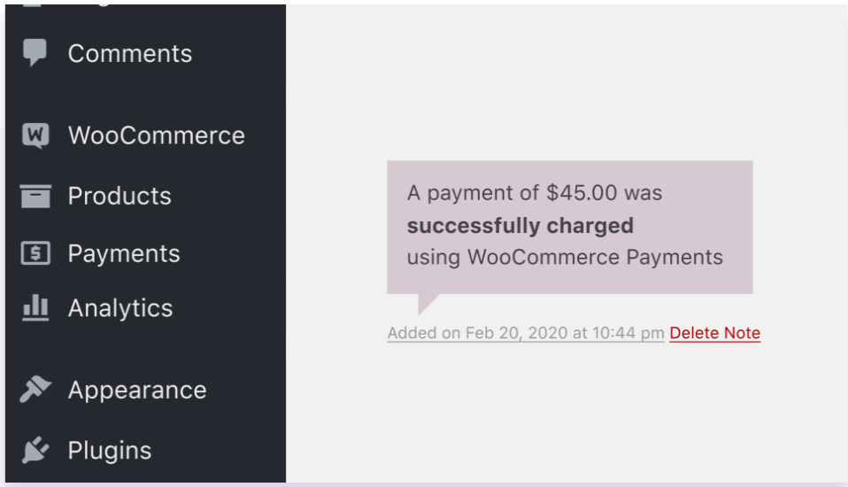Open the Comments menu label
This screenshot has width=848, height=487.
pos(129,53)
